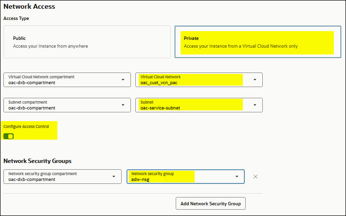Click arrow icon of Virtual Cloud Network compartment
The height and width of the screenshot is (216, 346).
coord(123,80)
